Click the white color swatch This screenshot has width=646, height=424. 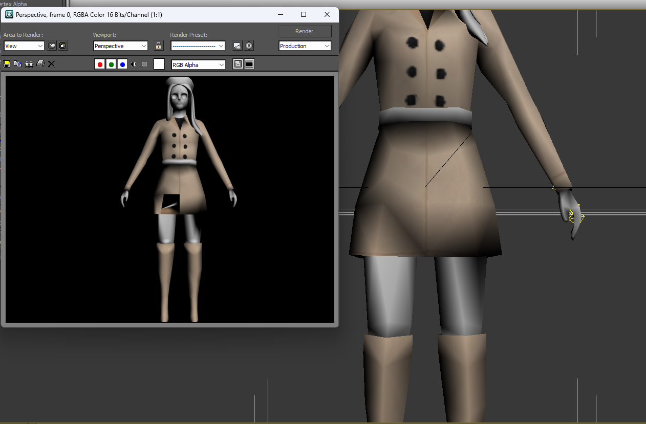pyautogui.click(x=159, y=64)
